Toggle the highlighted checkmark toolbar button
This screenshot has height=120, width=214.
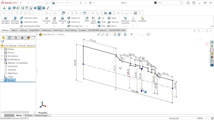[x=135, y=13]
